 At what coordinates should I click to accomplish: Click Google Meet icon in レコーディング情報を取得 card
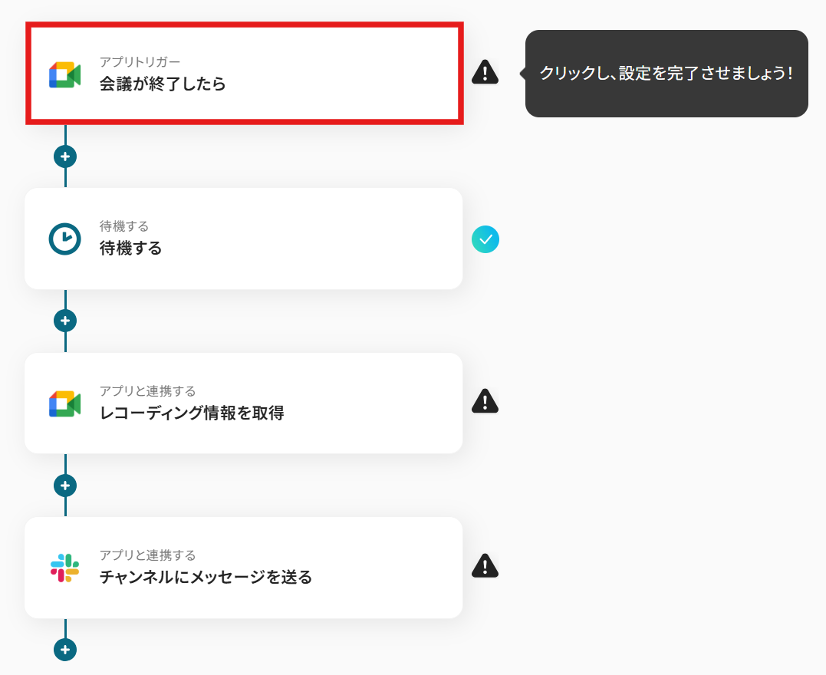pos(64,403)
